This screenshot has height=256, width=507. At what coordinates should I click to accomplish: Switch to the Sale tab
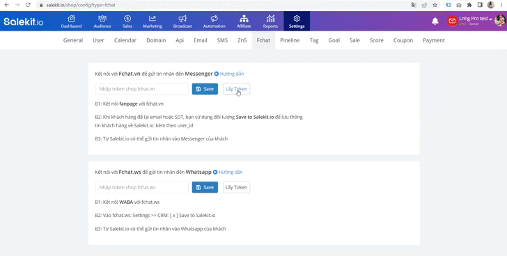(x=354, y=40)
